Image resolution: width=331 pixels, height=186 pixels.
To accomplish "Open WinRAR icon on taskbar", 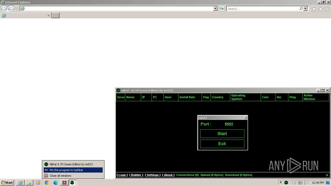I will click(64, 183).
